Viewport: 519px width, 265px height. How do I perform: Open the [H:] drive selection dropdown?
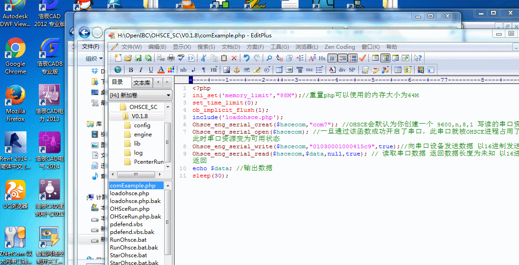tap(168, 95)
